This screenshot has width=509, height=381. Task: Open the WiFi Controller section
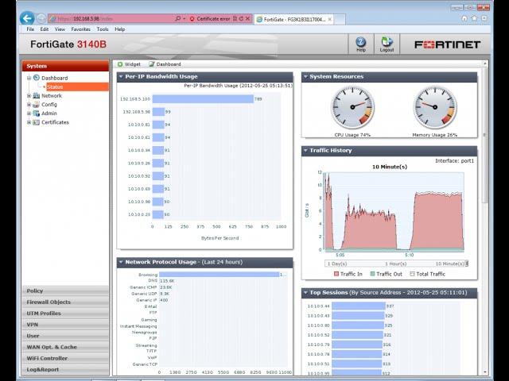[x=65, y=358]
